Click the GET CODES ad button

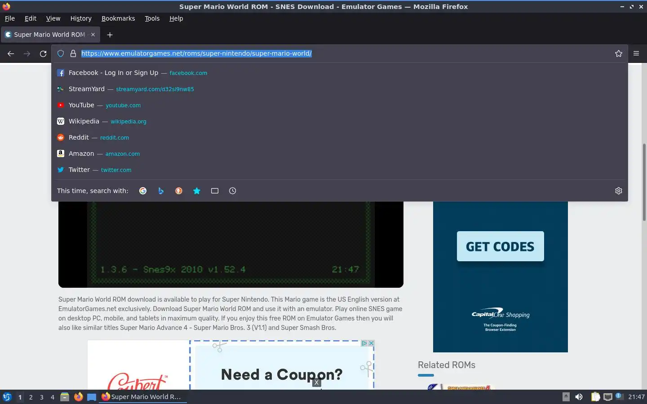[x=500, y=246]
